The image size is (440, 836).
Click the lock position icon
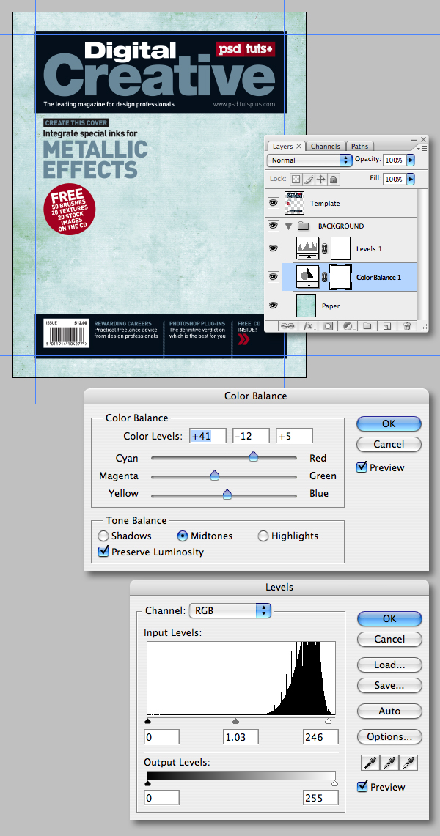click(321, 179)
